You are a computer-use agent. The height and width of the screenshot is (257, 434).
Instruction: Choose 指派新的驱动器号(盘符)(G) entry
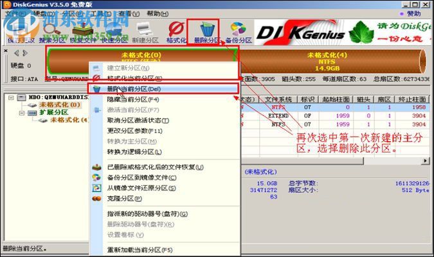point(164,213)
